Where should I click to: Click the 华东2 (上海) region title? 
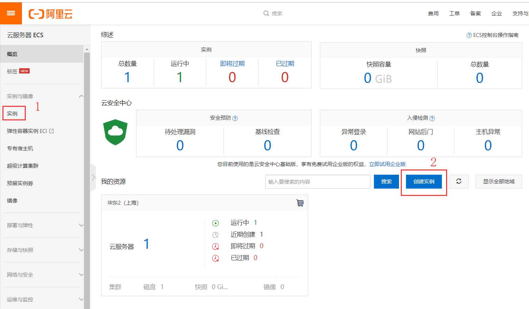point(123,203)
